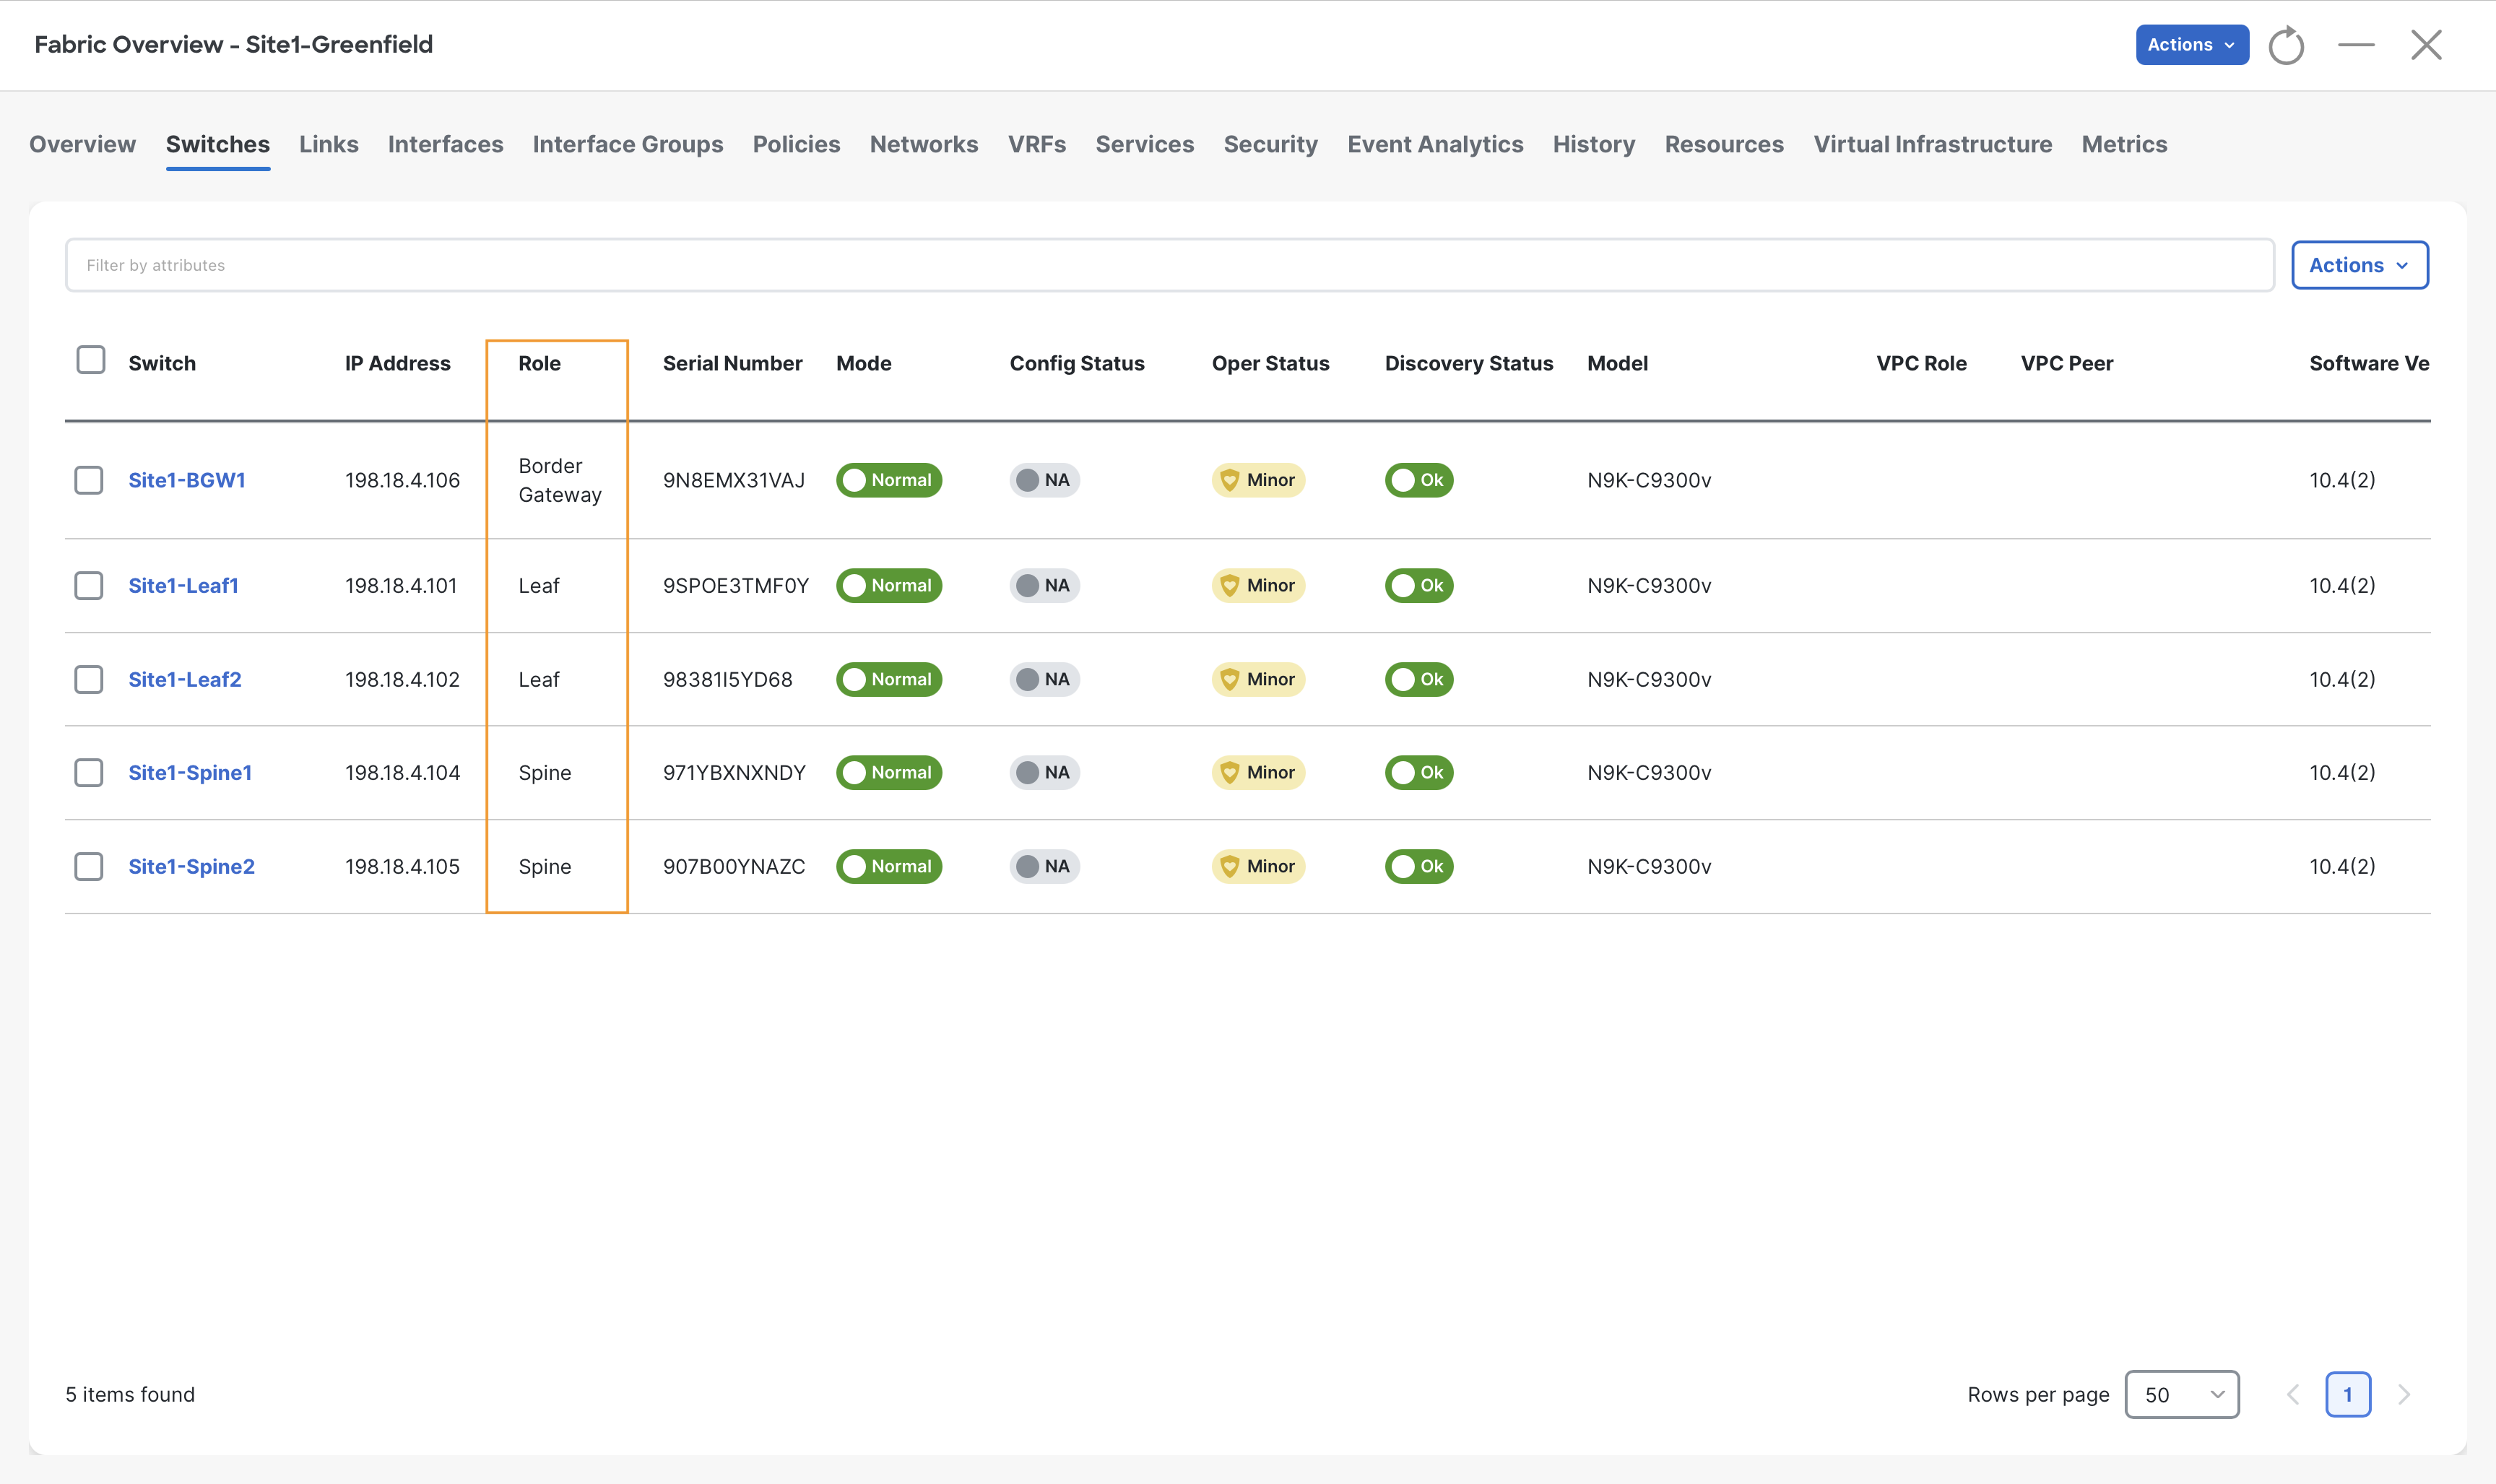Click the Ok discovery badge for Site1-Spine2
This screenshot has width=2496, height=1484.
tap(1419, 866)
